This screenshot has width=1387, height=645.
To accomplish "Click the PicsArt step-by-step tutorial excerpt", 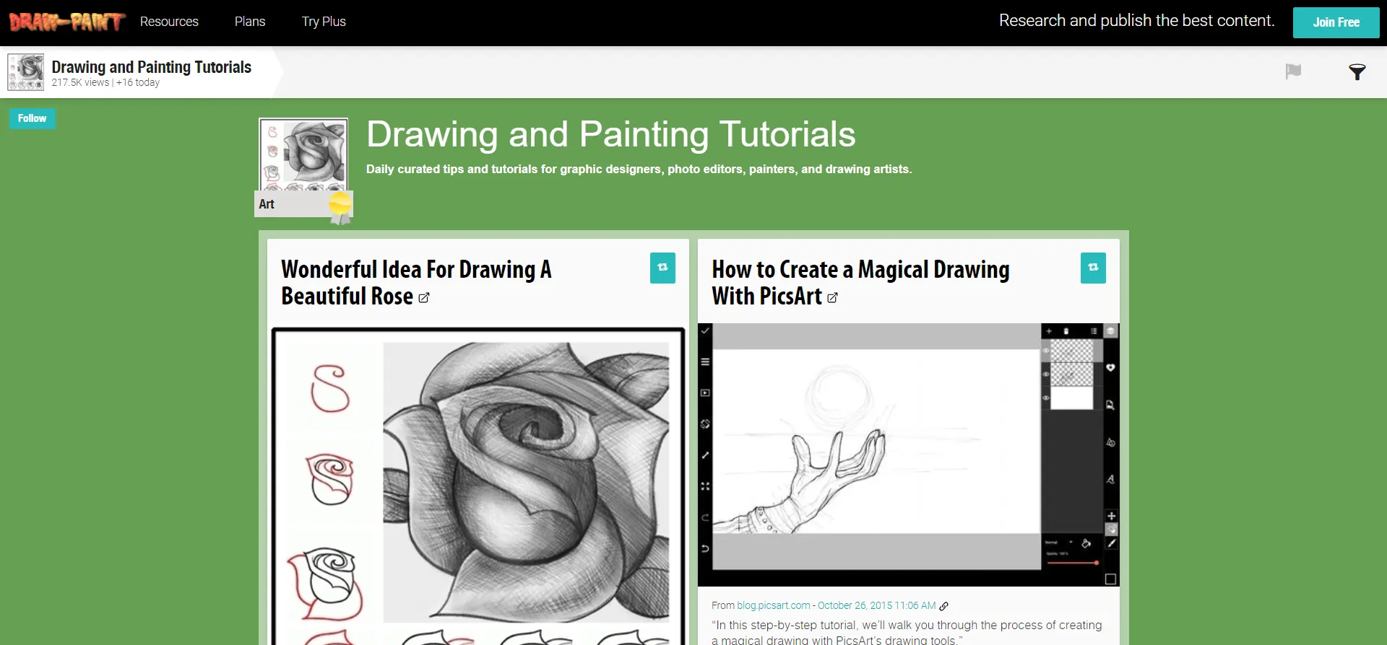I will tap(907, 632).
